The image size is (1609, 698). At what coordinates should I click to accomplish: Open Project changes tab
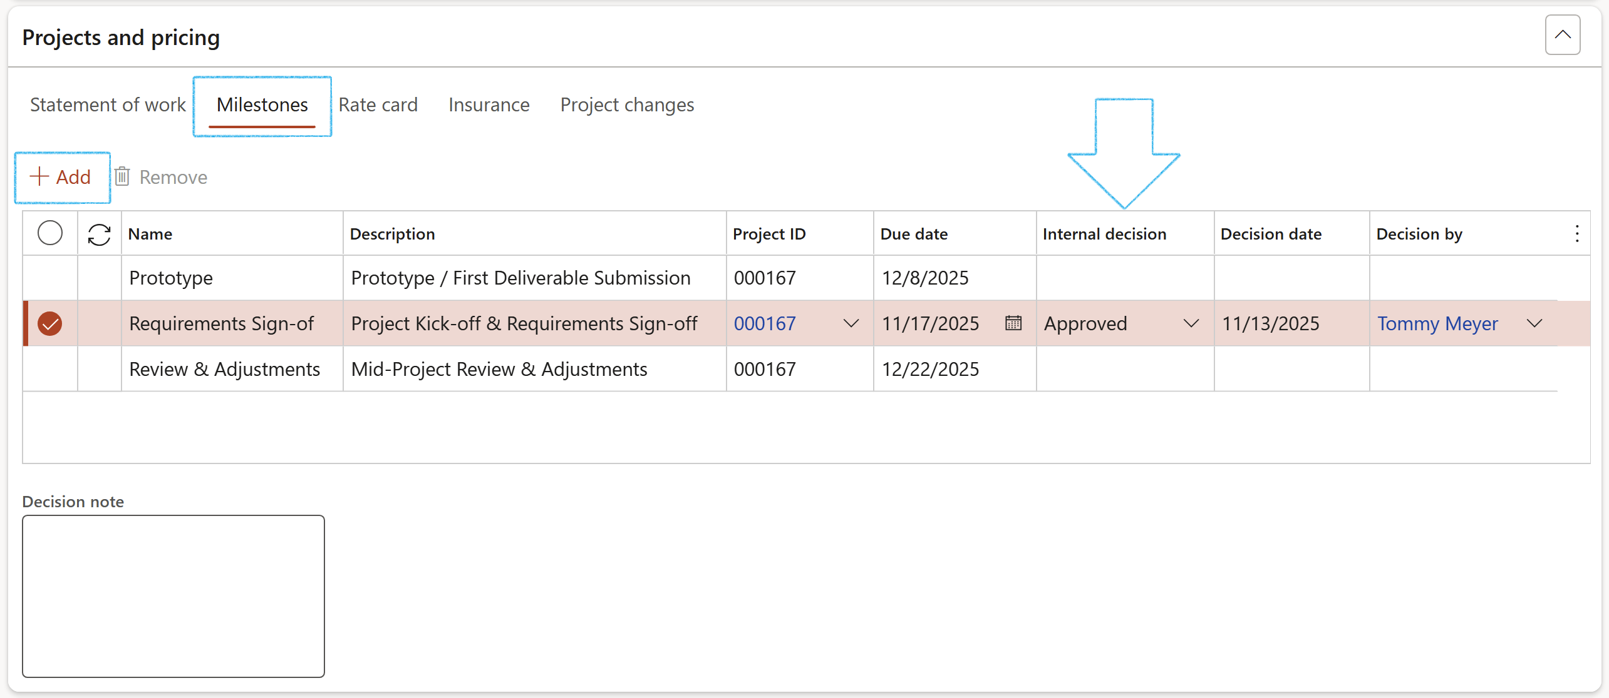(627, 104)
